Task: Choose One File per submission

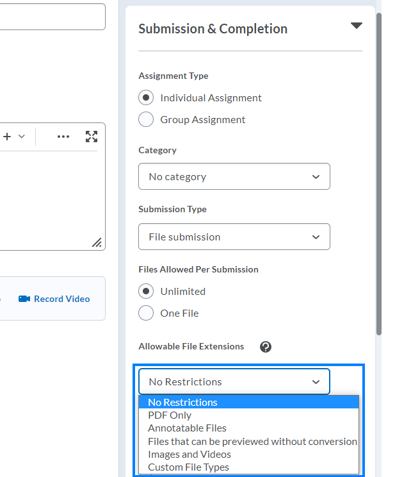Action: point(146,314)
